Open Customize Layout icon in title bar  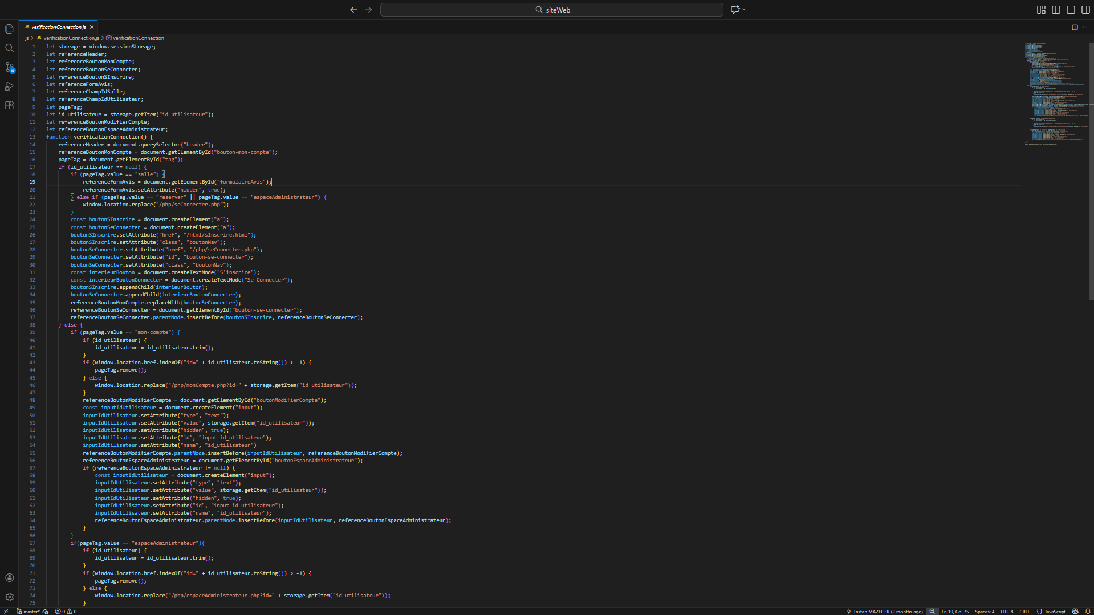(1041, 10)
